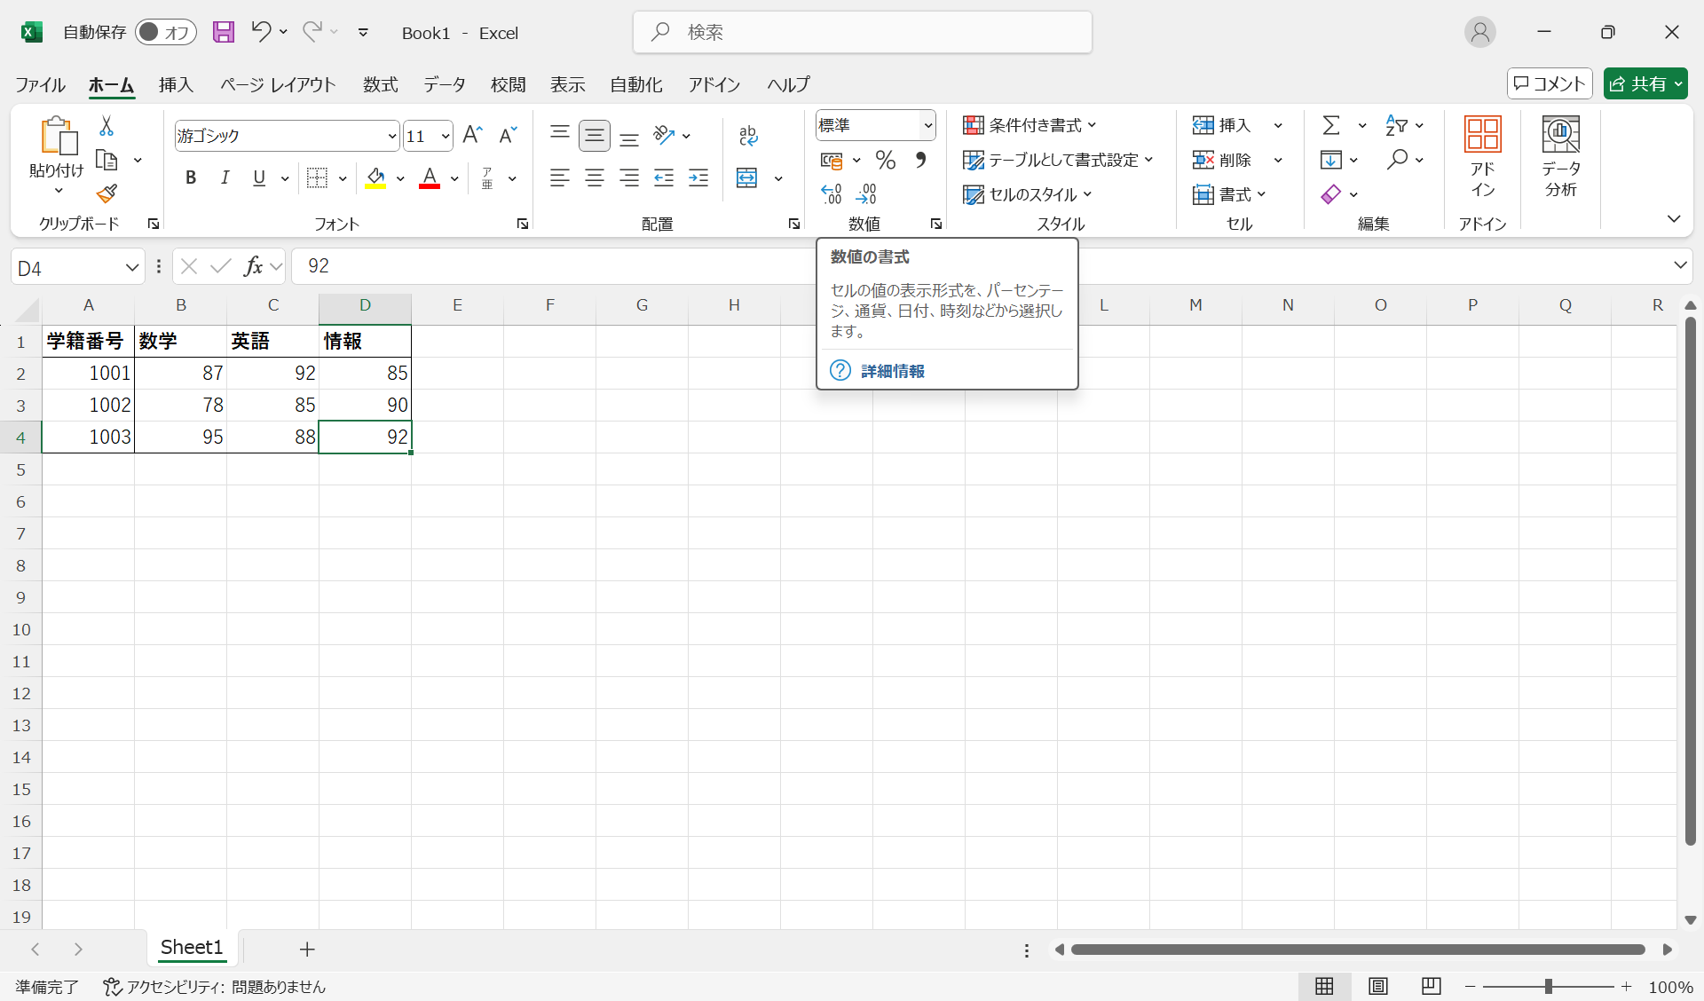Click the save floppy disk icon
This screenshot has width=1704, height=1001.
[224, 33]
